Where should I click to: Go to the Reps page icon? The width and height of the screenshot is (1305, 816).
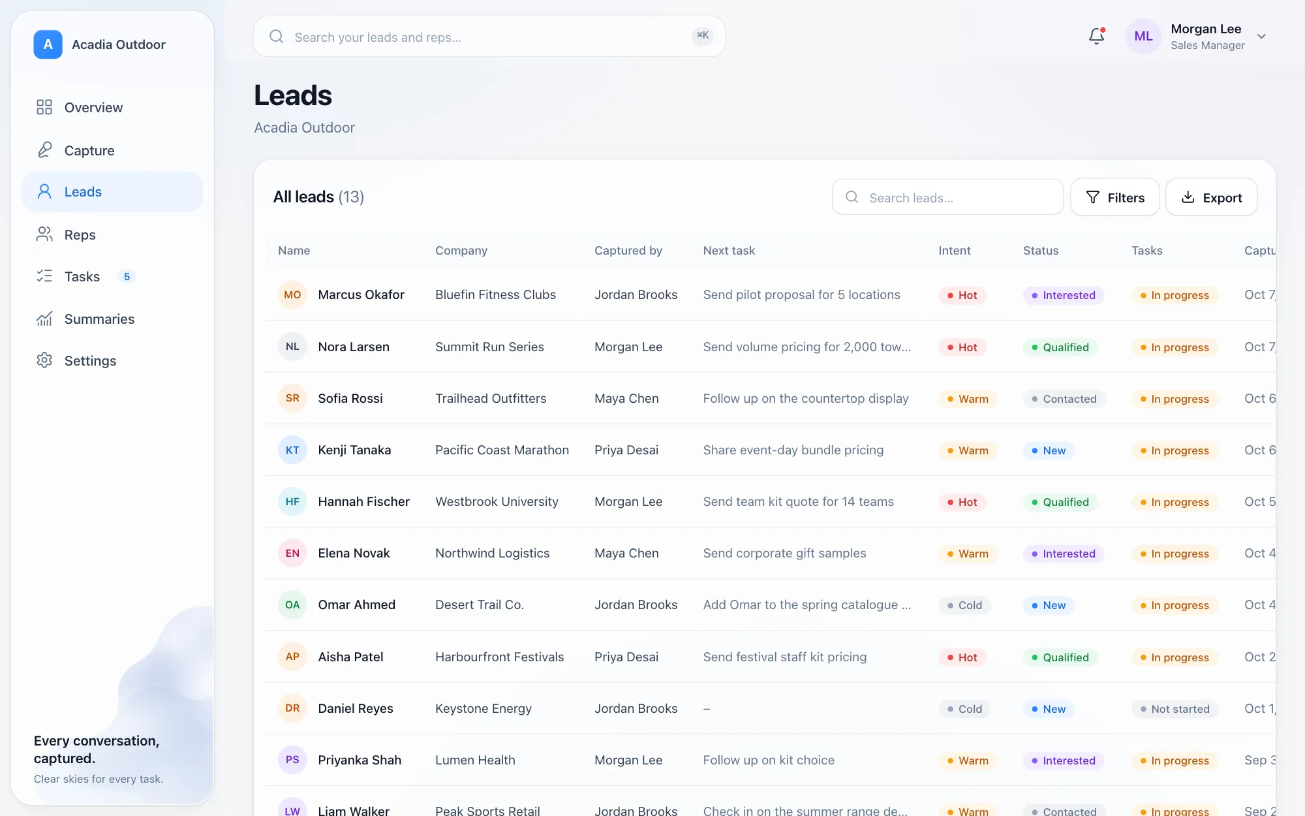point(44,234)
